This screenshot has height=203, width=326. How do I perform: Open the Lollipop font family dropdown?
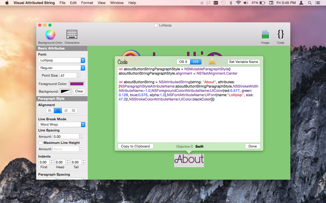[x=61, y=60]
